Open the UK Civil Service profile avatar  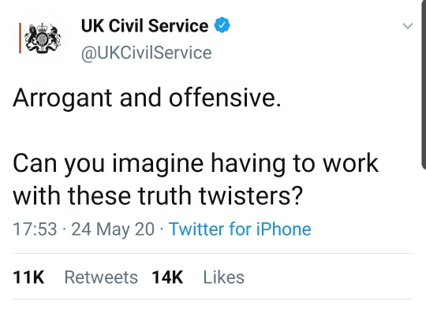pos(39,38)
